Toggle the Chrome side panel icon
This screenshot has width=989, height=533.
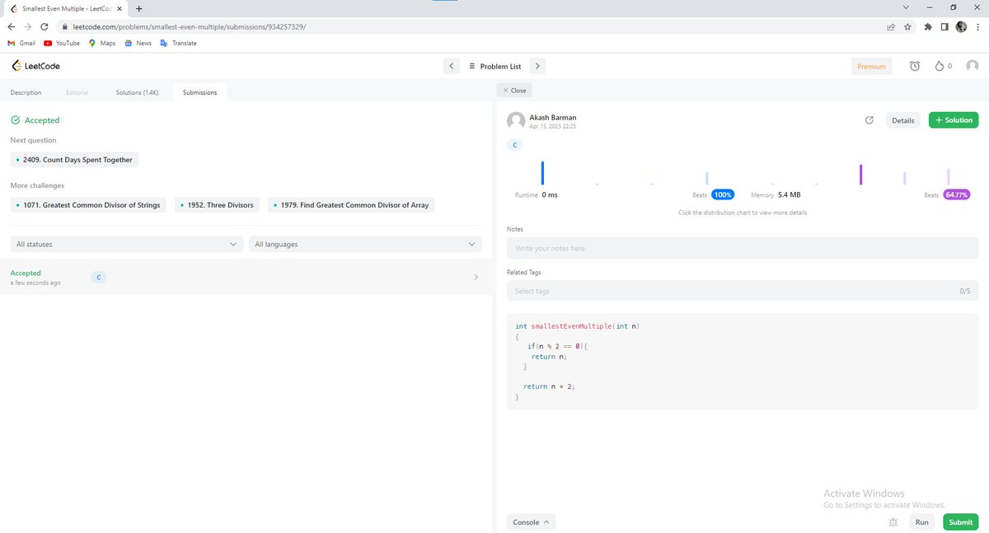point(944,26)
